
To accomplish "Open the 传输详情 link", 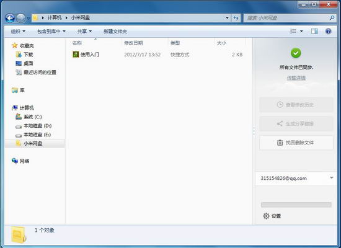I will click(296, 77).
